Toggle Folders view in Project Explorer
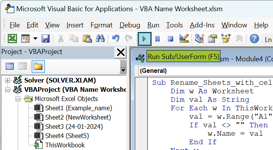This screenshot has width=273, height=150. (x=38, y=66)
